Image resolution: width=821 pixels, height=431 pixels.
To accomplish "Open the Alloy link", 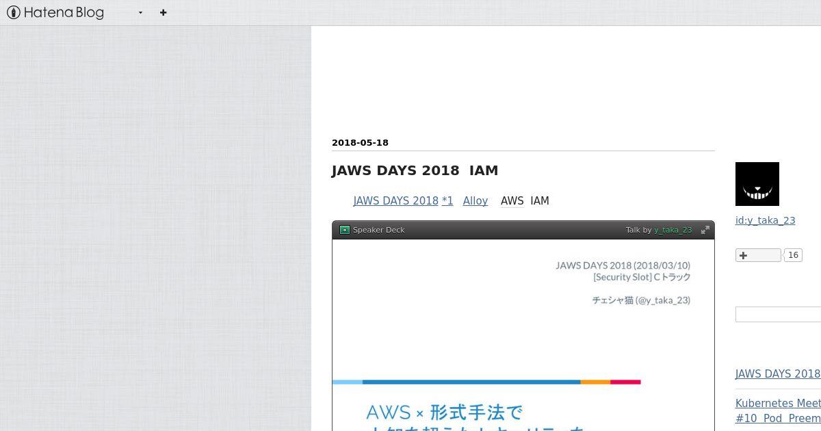I will 475,201.
